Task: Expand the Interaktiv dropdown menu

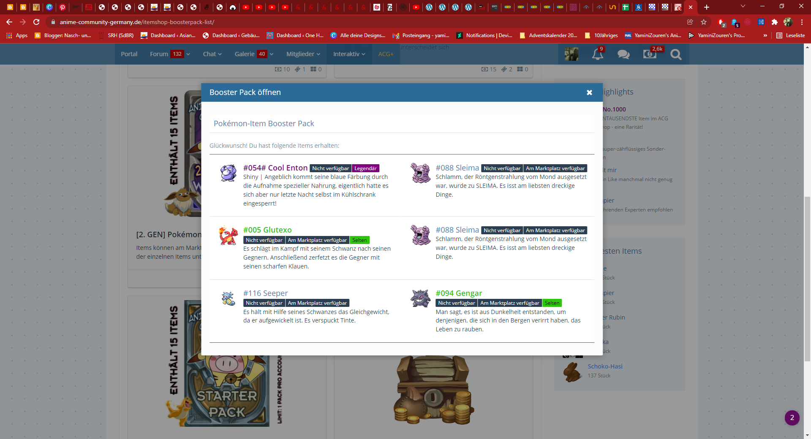Action: point(349,54)
